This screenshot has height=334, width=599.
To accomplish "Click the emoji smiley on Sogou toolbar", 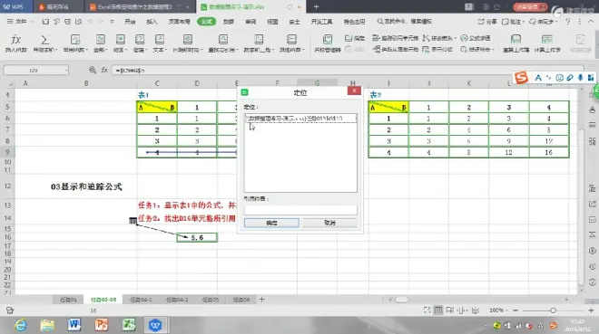I will 559,78.
